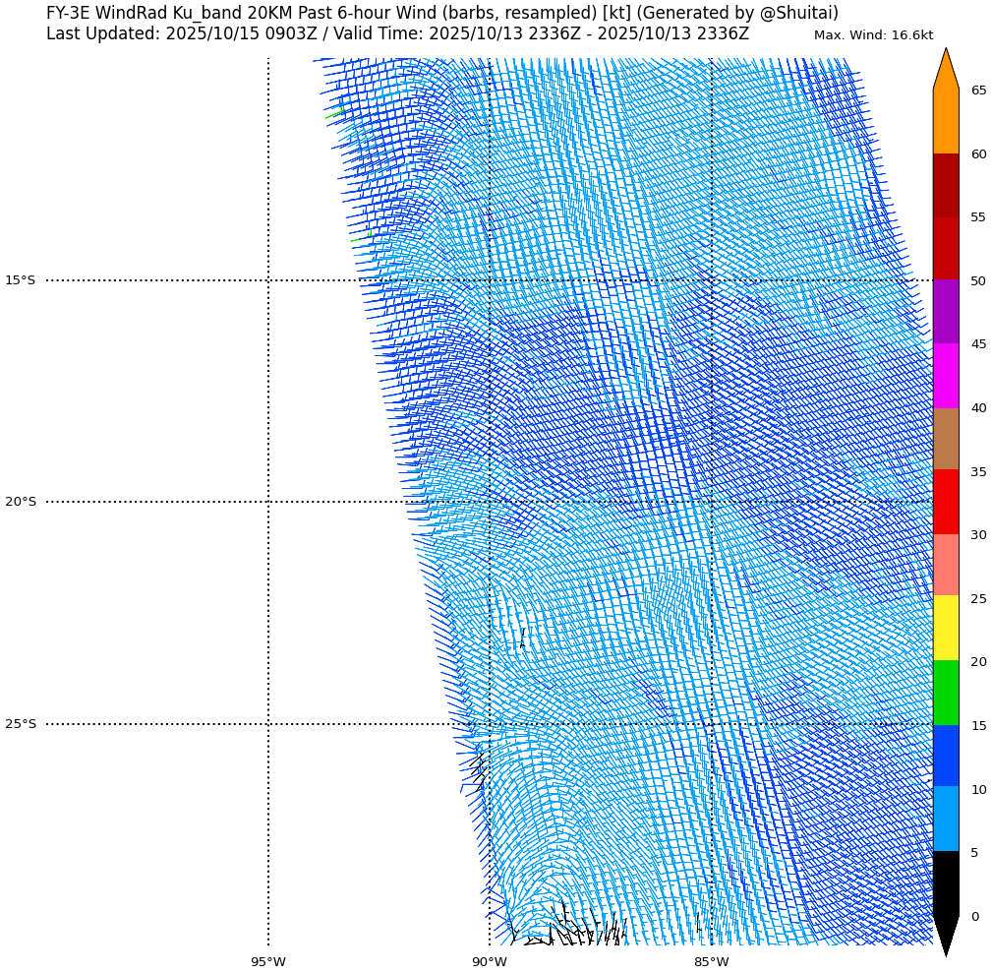This screenshot has width=992, height=973.
Task: Click the magenta 40-45 kt colorbar segment
Action: click(x=945, y=376)
